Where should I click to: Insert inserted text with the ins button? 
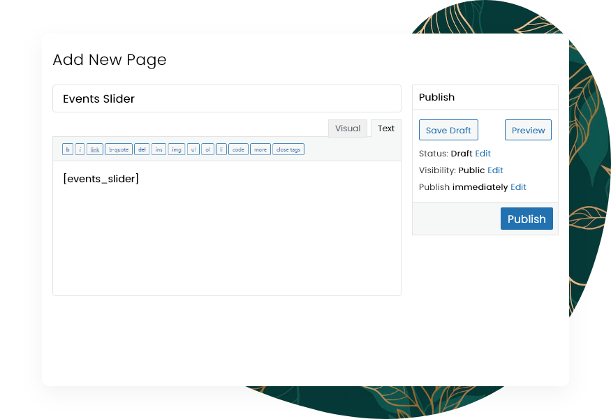pos(159,149)
